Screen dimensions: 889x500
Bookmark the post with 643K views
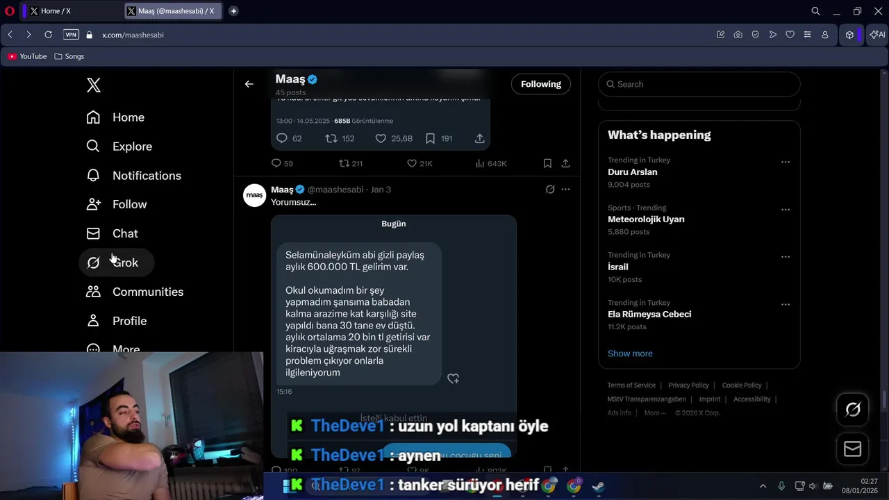547,163
